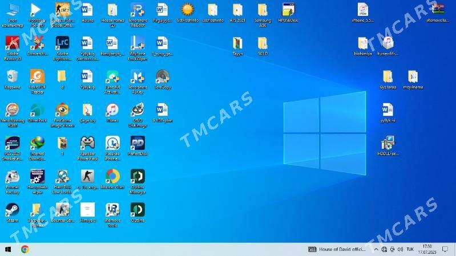Open the Internet Download Manager shortcut
456x256 pixels.
pyautogui.click(x=37, y=148)
